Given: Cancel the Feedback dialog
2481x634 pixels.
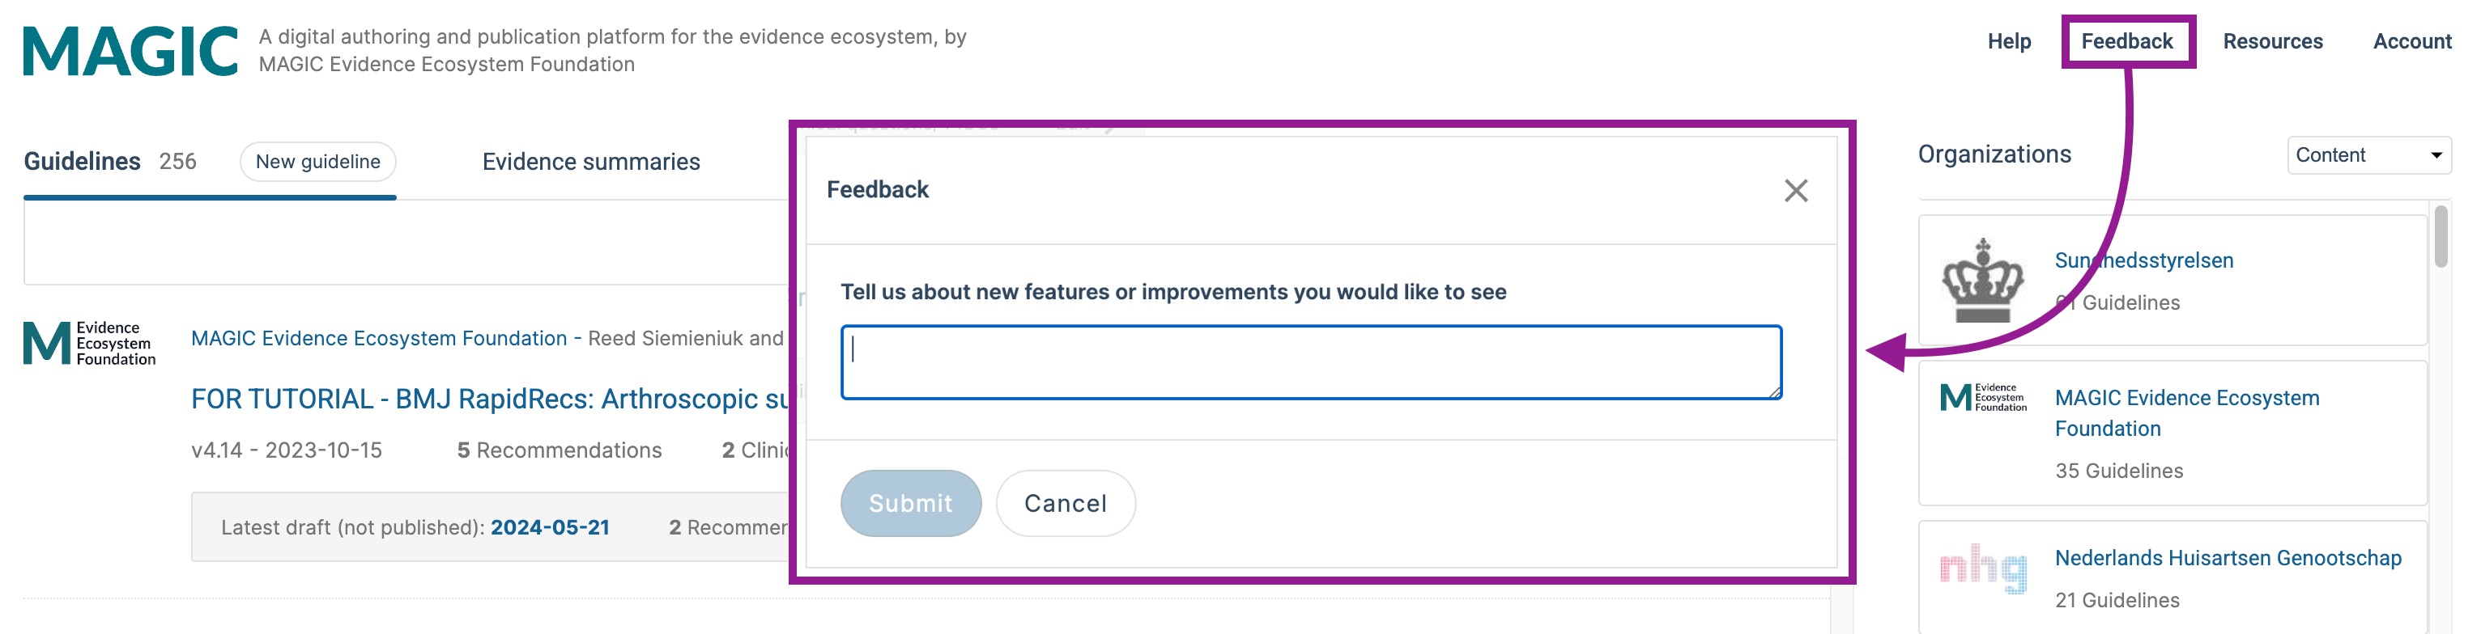Looking at the screenshot, I should (1066, 503).
